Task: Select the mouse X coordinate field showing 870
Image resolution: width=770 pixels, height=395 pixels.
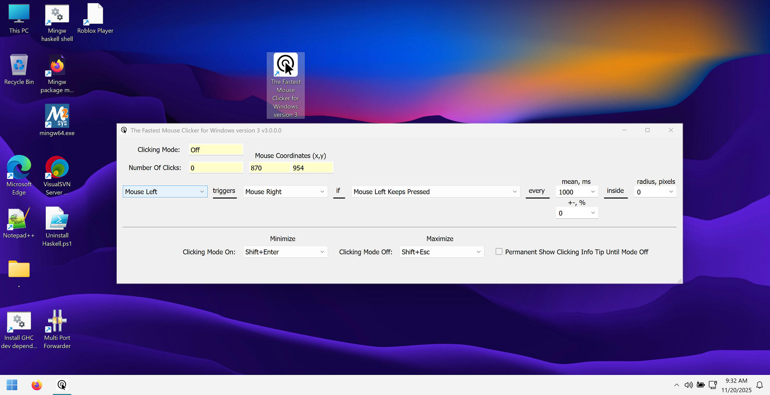Action: pos(269,167)
